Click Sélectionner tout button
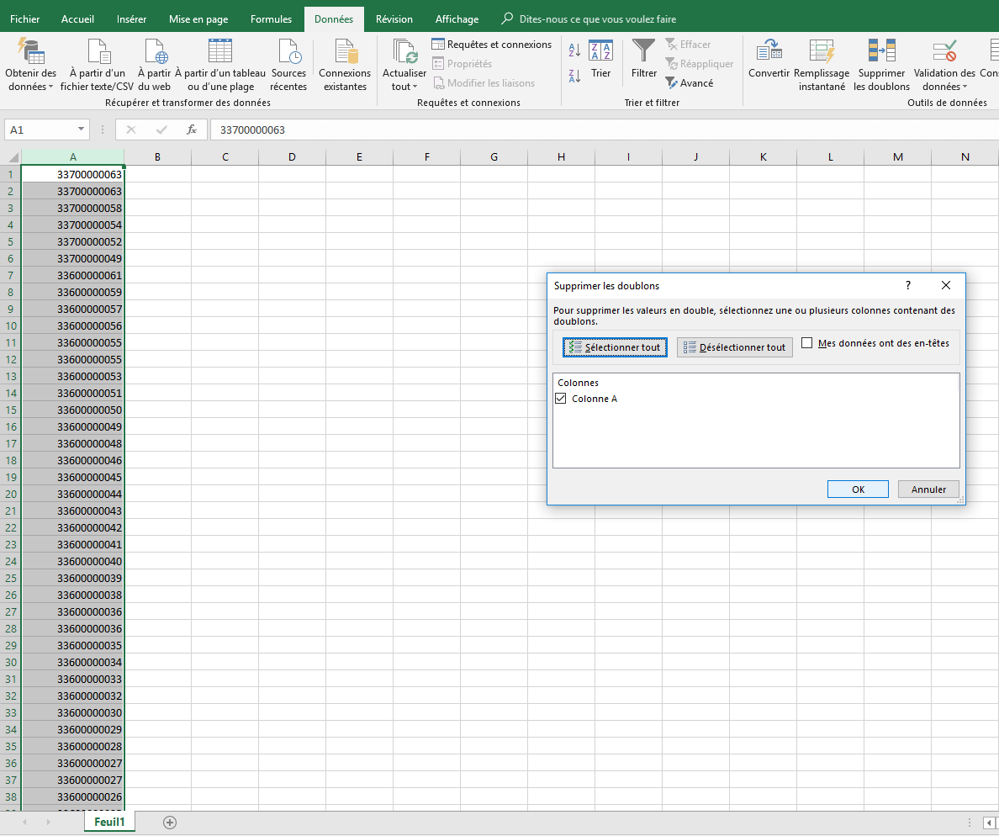The height and width of the screenshot is (836, 999). click(x=615, y=347)
